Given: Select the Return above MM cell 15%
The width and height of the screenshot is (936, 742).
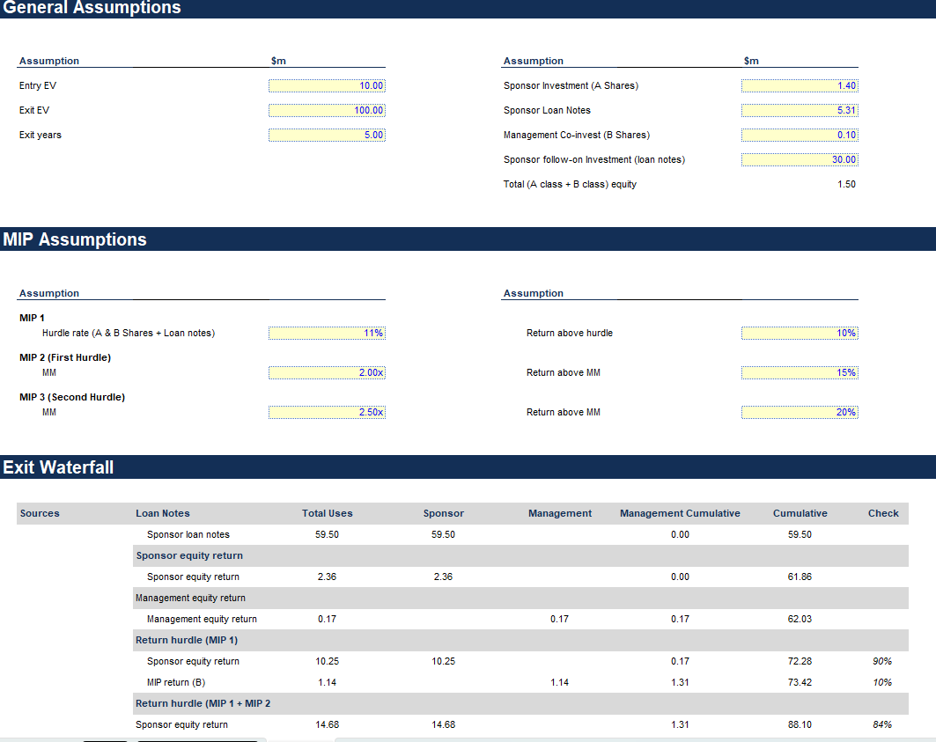Looking at the screenshot, I should (x=800, y=372).
